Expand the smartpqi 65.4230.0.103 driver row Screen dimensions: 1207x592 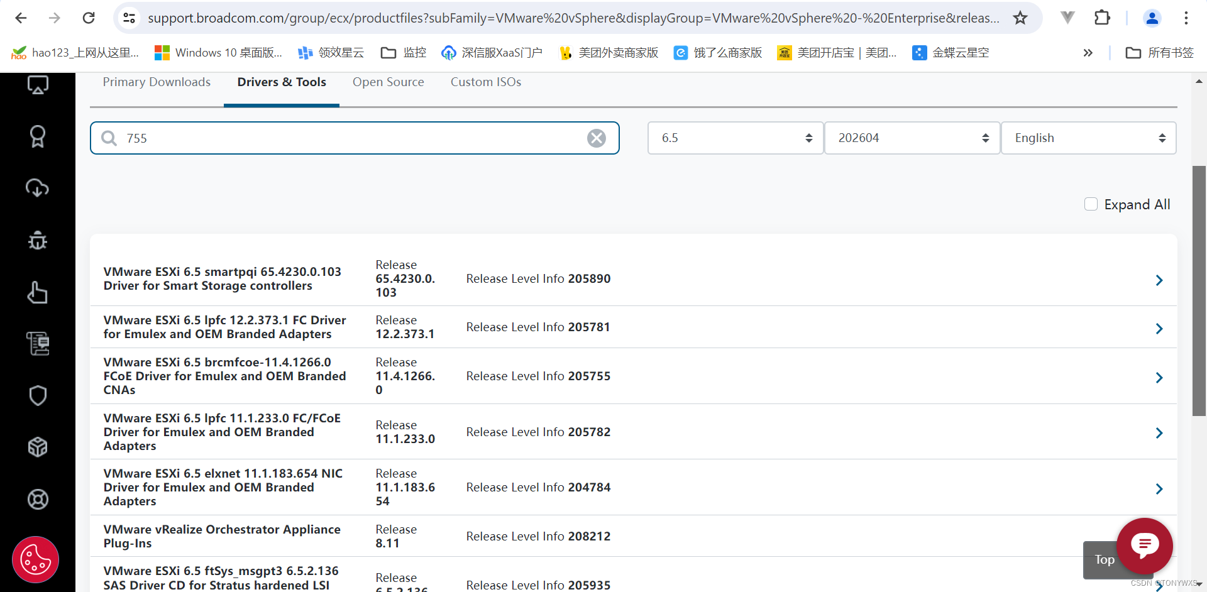(1159, 280)
